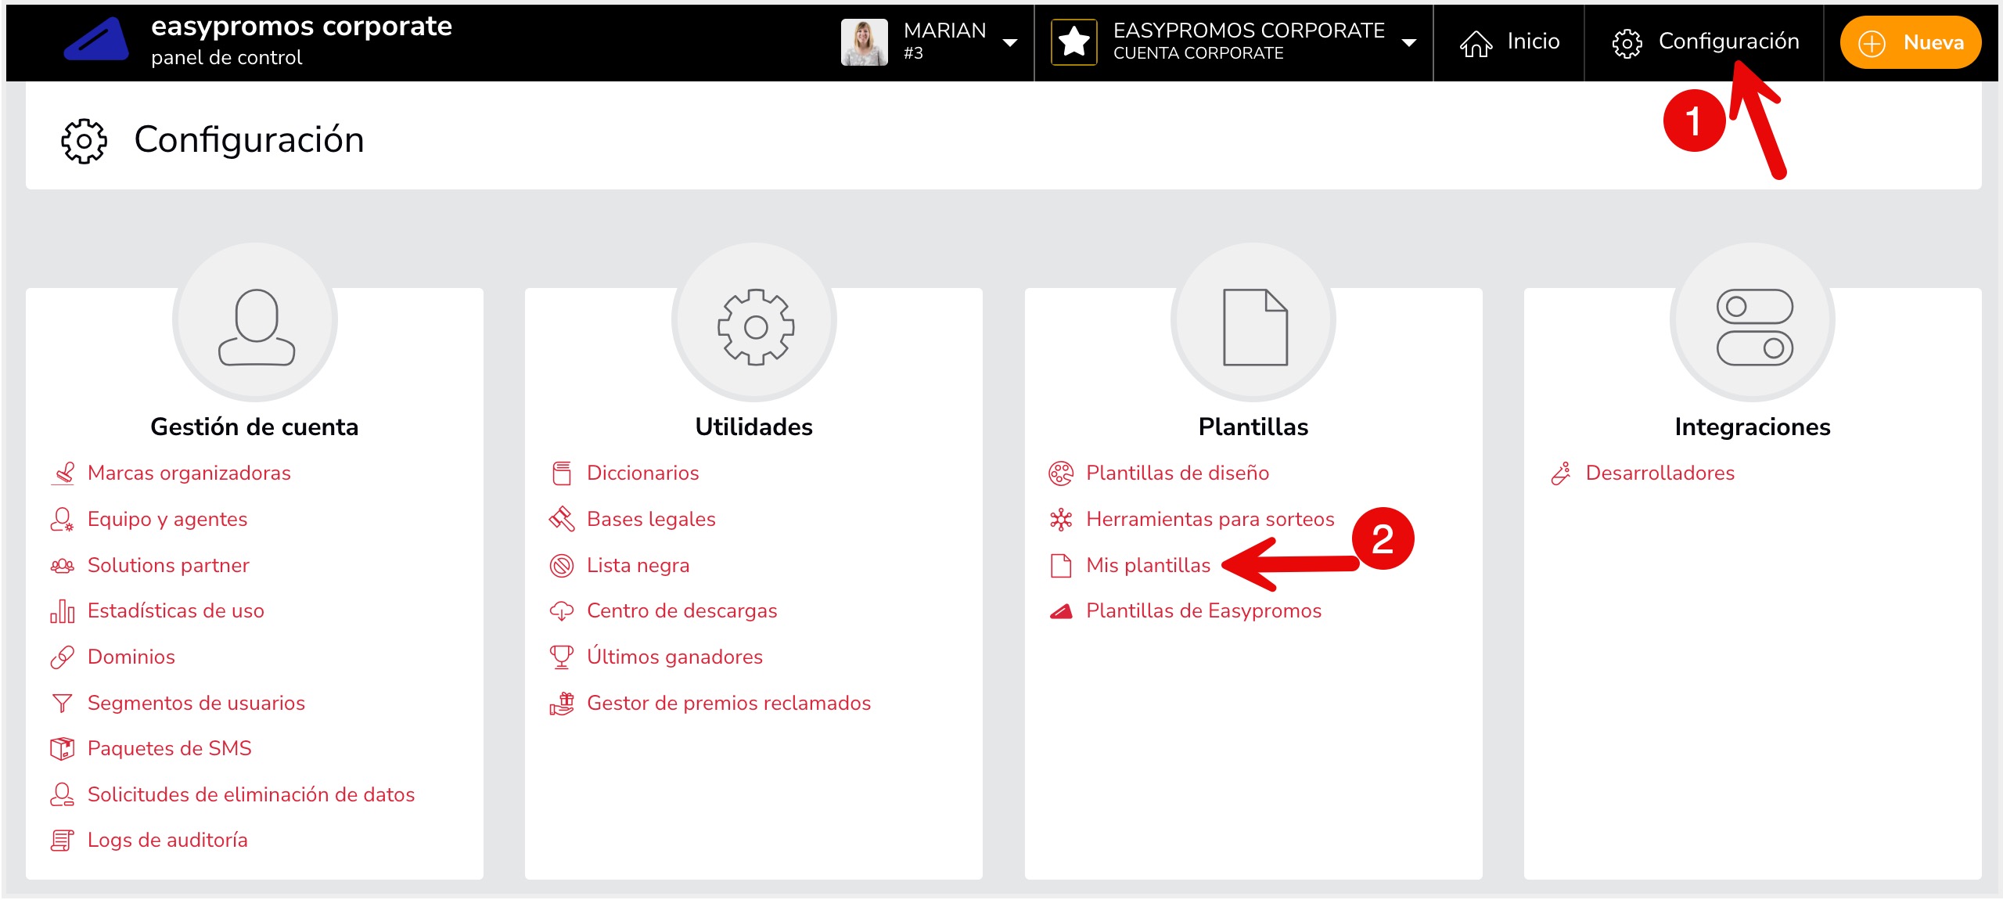Click the MARIAN #3 user name
The height and width of the screenshot is (900, 2003).
[x=945, y=41]
